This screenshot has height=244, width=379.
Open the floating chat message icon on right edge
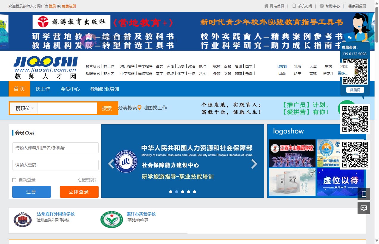(x=364, y=208)
